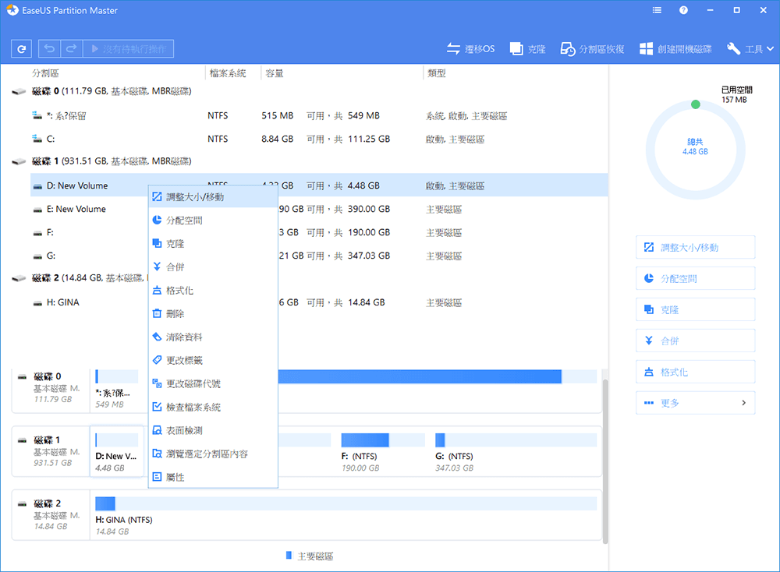780x572 pixels.
Task: Select 表面檢測 in context menu
Action: pos(213,430)
